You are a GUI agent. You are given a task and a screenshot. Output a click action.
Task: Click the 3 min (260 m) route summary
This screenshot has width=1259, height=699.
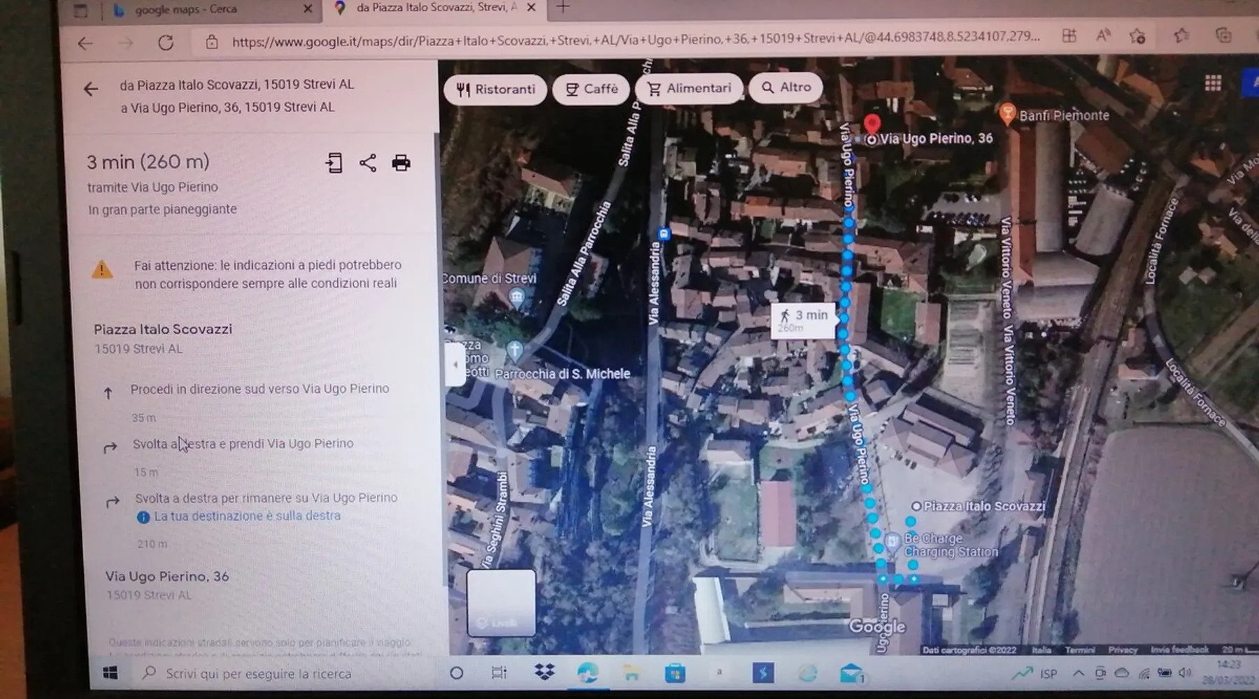[148, 162]
